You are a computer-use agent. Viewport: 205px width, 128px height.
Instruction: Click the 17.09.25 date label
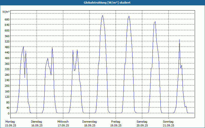[63, 125]
